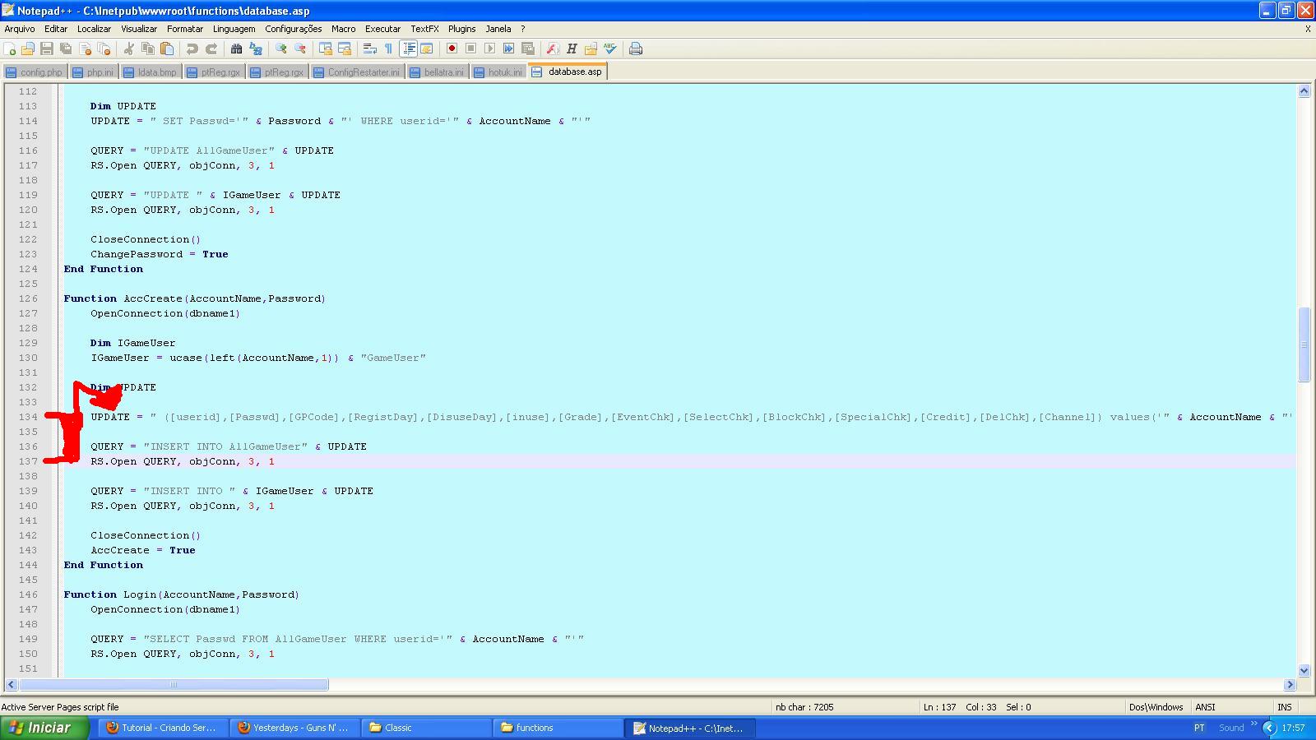This screenshot has height=740, width=1316.
Task: Open the TextFX menu
Action: pyautogui.click(x=424, y=29)
